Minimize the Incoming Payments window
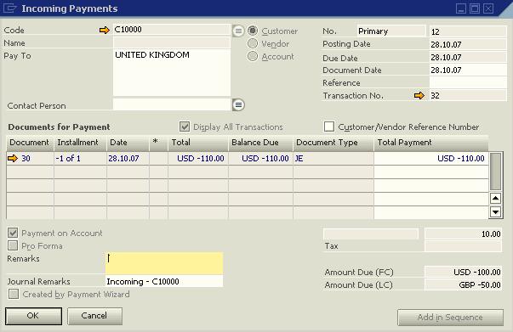513x332 pixels. [461, 8]
